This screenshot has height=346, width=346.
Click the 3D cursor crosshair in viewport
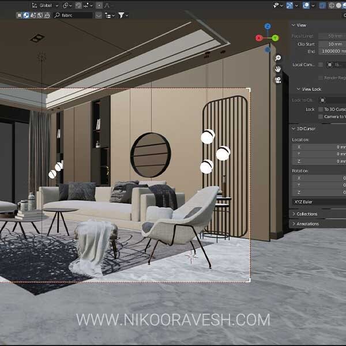(191, 256)
